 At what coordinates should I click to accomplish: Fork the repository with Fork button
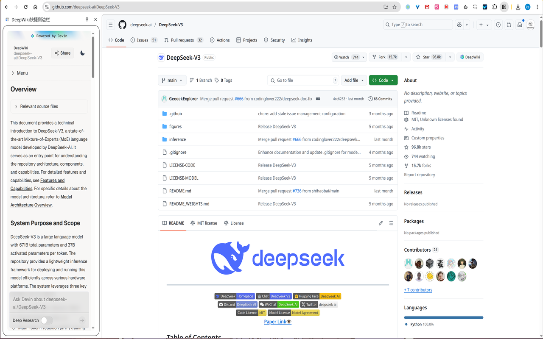tap(385, 57)
